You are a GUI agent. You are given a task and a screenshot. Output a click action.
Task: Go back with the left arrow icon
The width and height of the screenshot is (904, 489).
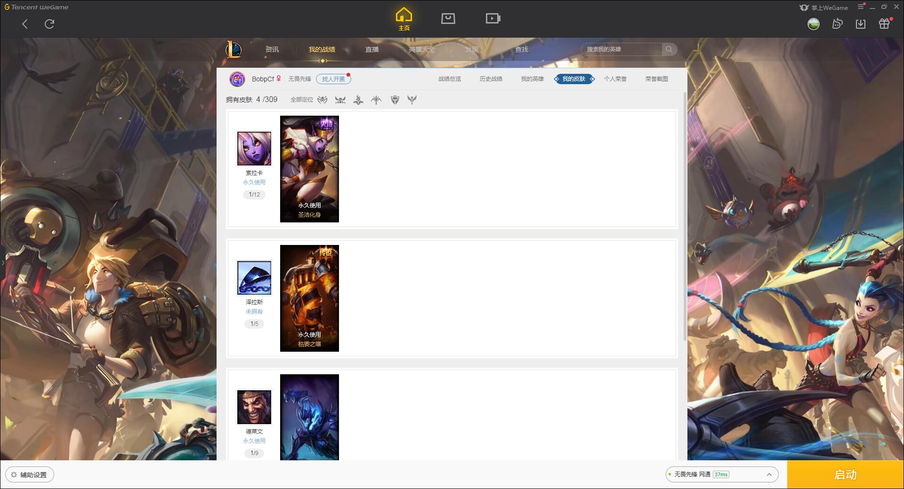25,24
